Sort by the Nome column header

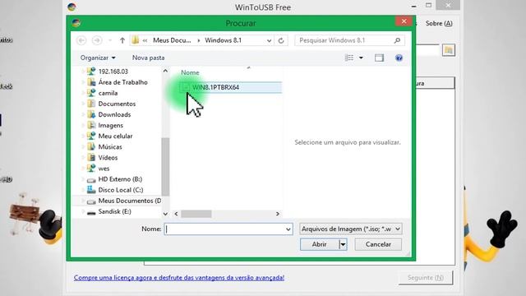(x=190, y=72)
